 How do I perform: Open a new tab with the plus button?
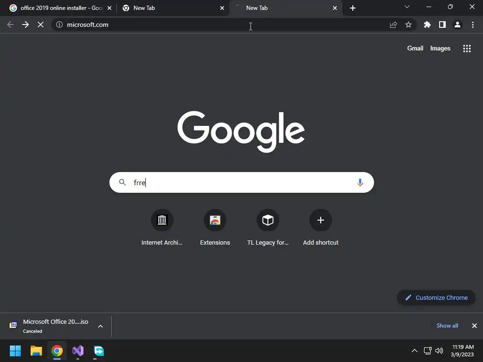click(353, 8)
